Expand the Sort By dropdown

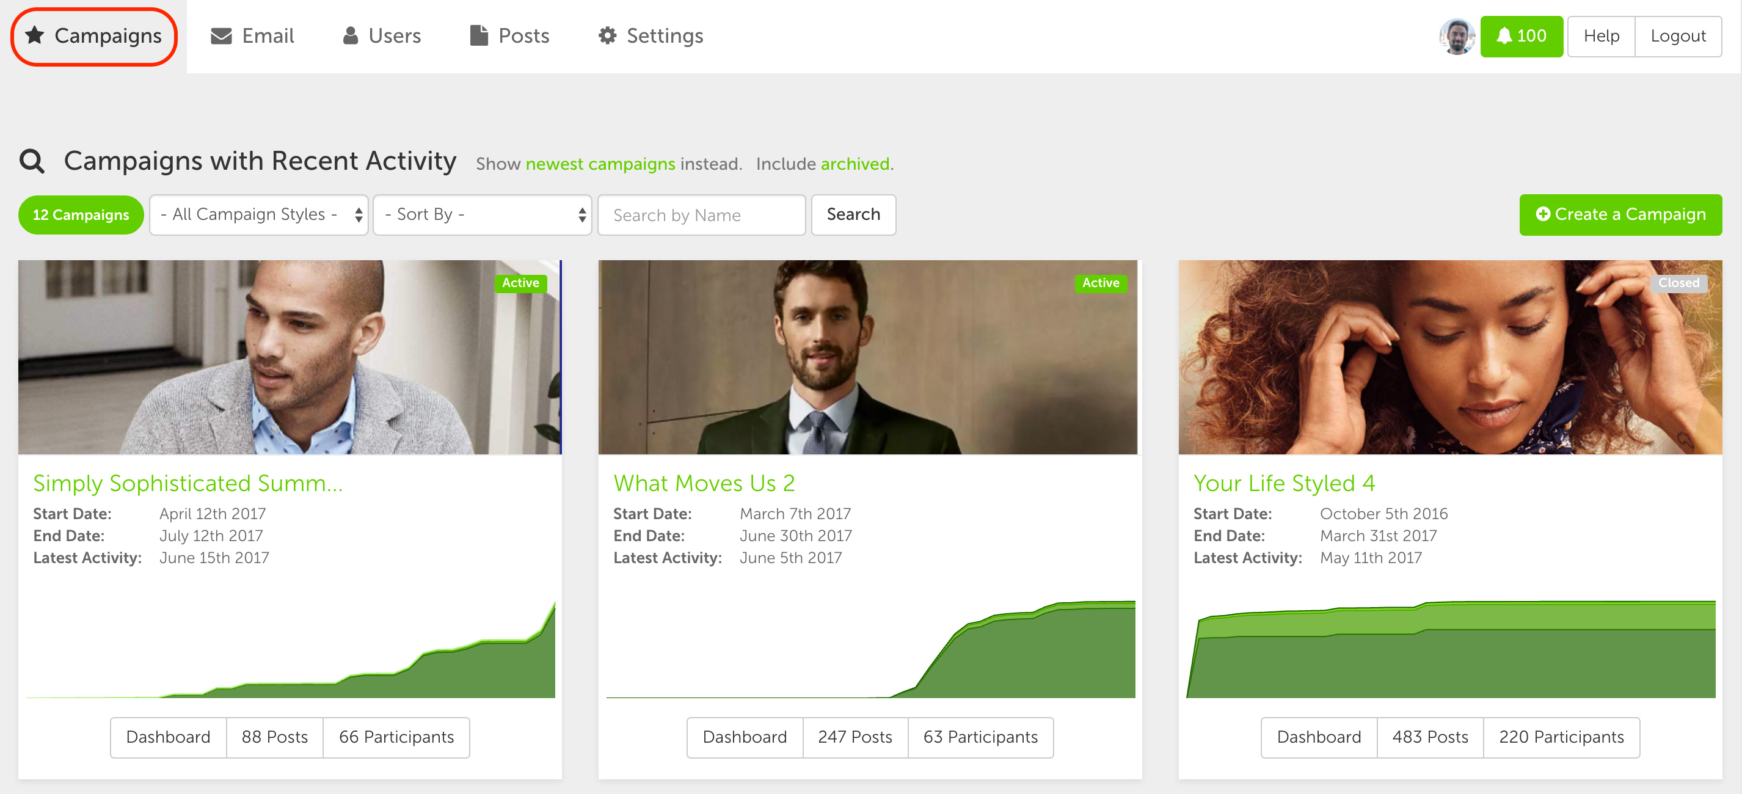482,215
